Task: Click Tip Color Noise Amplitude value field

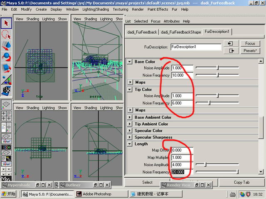Action: pyautogui.click(x=182, y=96)
